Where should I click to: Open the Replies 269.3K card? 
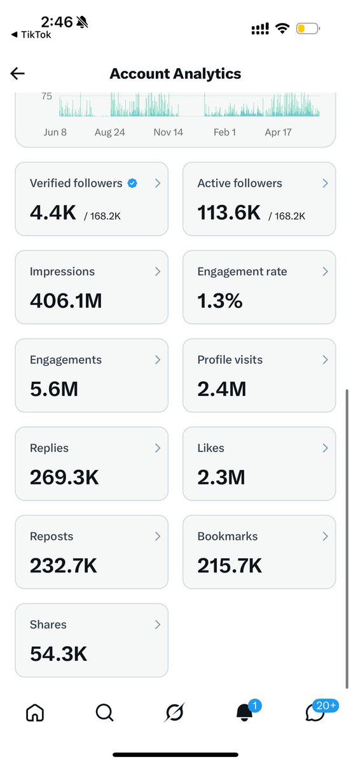pos(92,463)
